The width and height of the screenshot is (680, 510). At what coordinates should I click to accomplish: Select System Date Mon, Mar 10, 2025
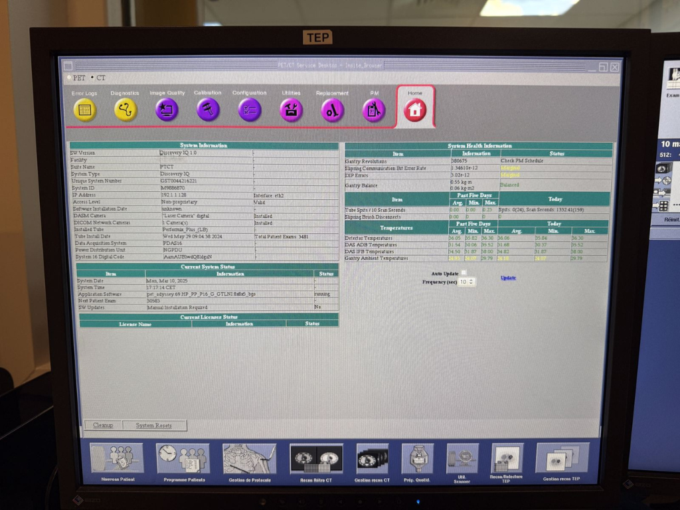[x=167, y=281]
